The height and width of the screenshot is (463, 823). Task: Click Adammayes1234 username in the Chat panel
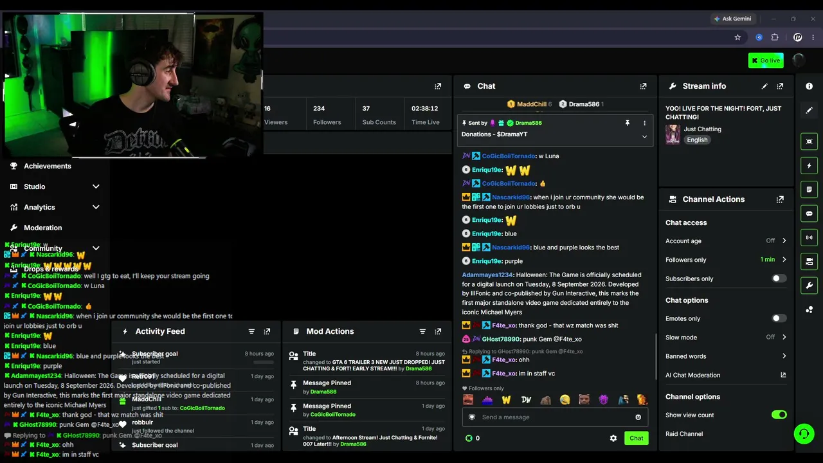coord(488,275)
